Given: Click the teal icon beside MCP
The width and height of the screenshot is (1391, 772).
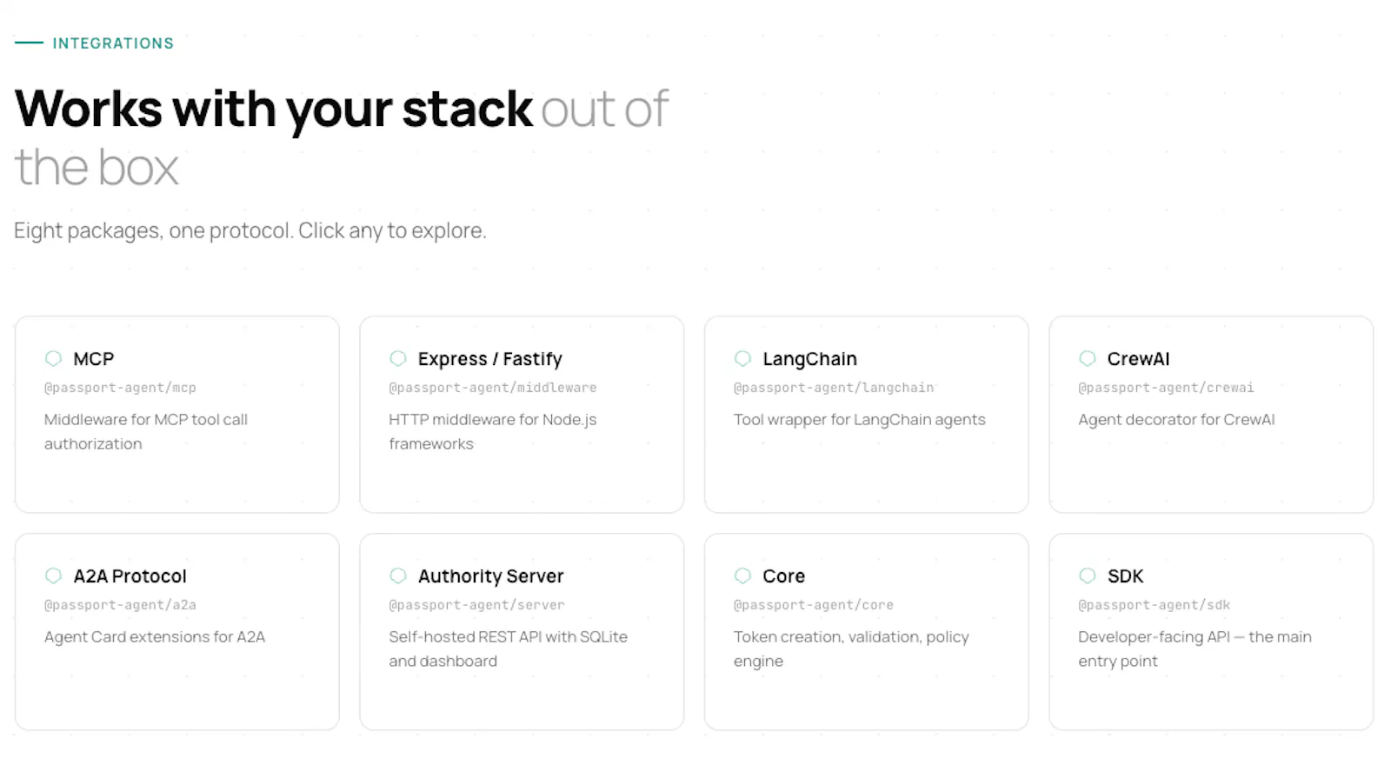Looking at the screenshot, I should (x=53, y=358).
